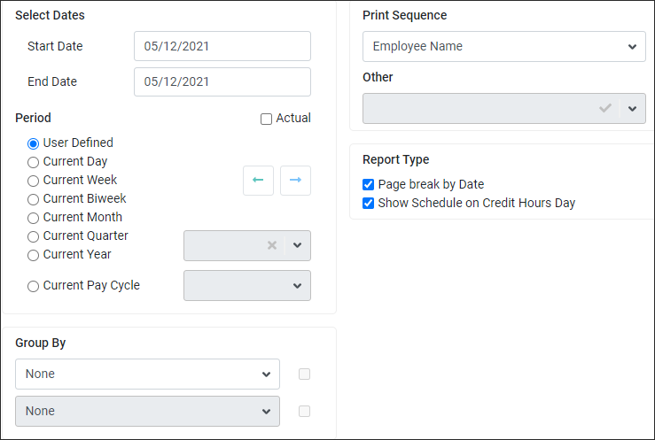This screenshot has height=440, width=655.
Task: Click the checkmark icon in Other field
Action: pos(604,108)
